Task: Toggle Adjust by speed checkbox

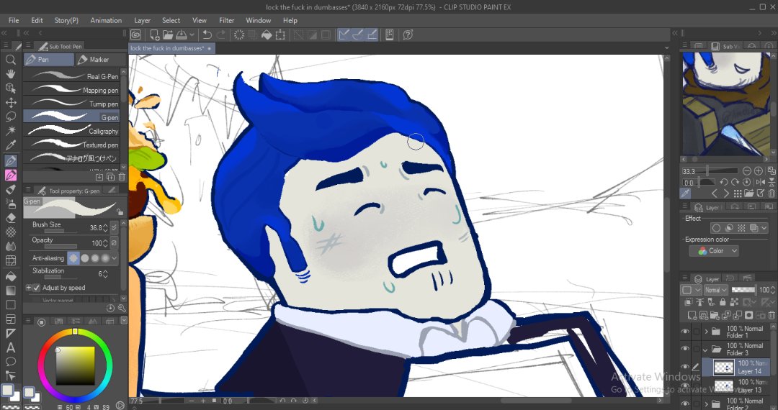Action: coord(37,288)
